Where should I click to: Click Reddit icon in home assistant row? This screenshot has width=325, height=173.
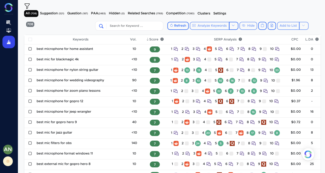[209, 49]
